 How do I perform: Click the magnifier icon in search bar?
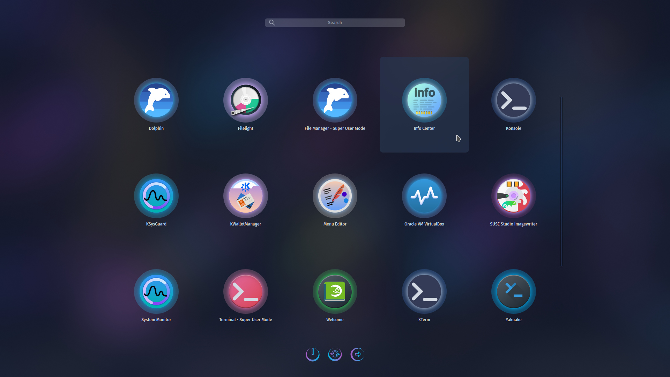[x=272, y=23]
